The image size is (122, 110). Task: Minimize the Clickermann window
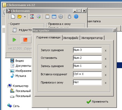(x=75, y=11)
